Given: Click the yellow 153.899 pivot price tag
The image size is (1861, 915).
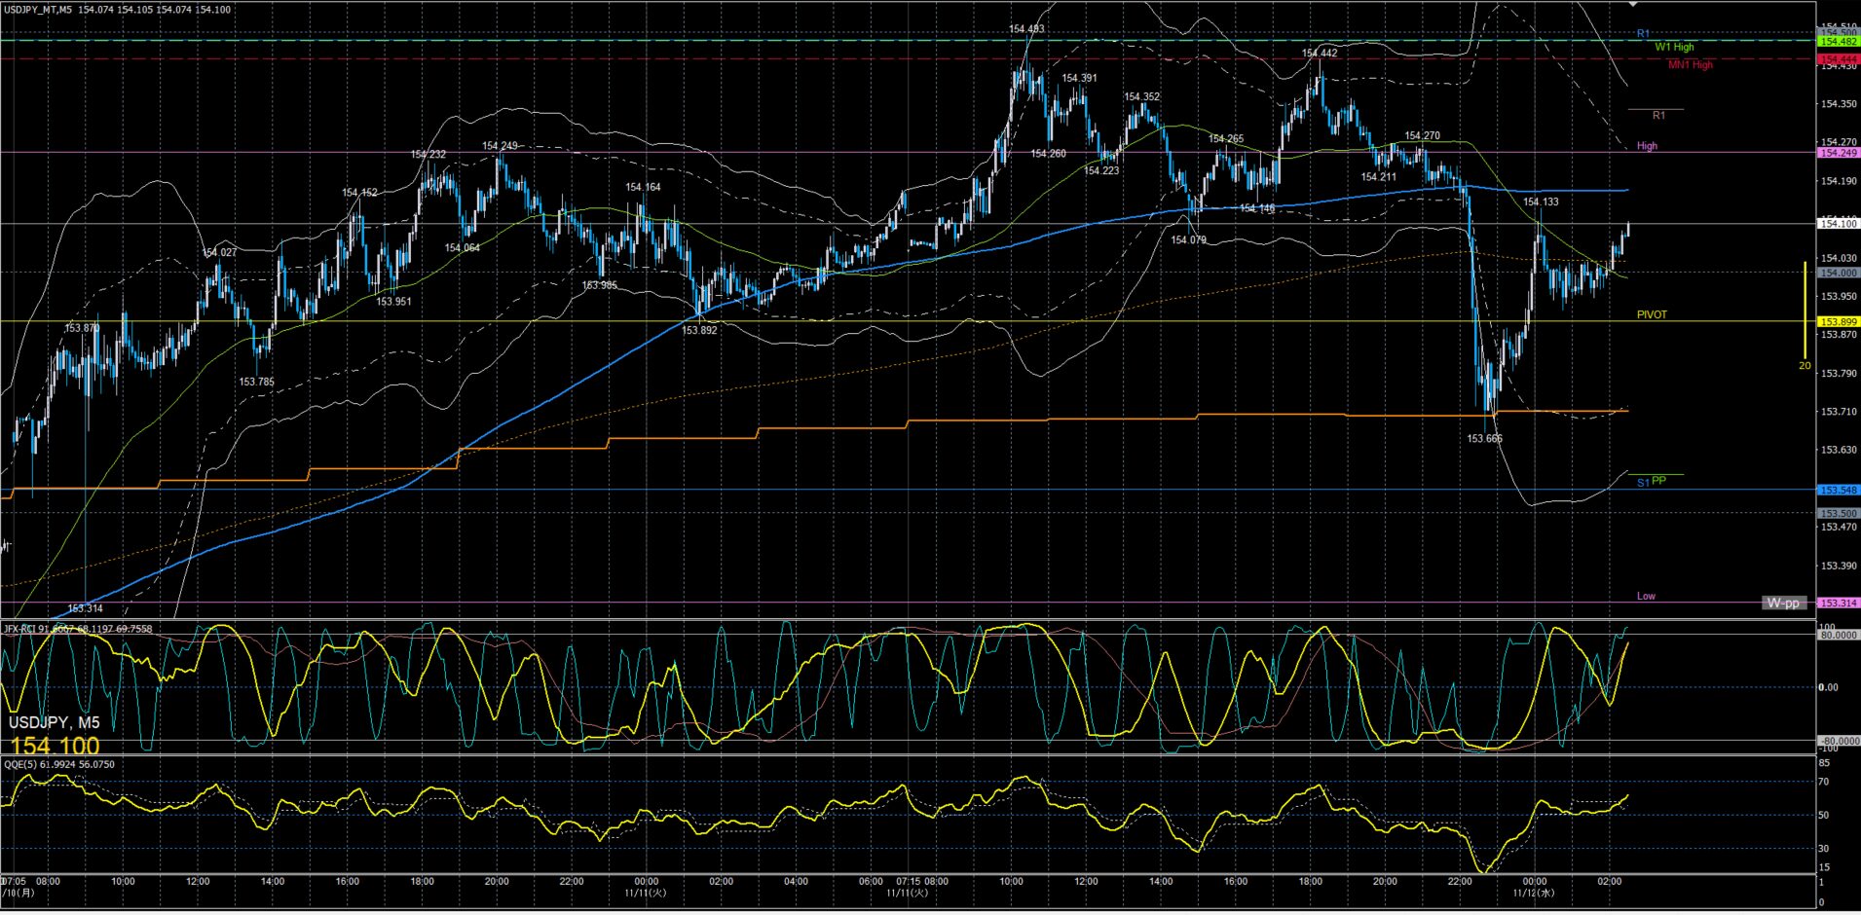Looking at the screenshot, I should click(1839, 321).
